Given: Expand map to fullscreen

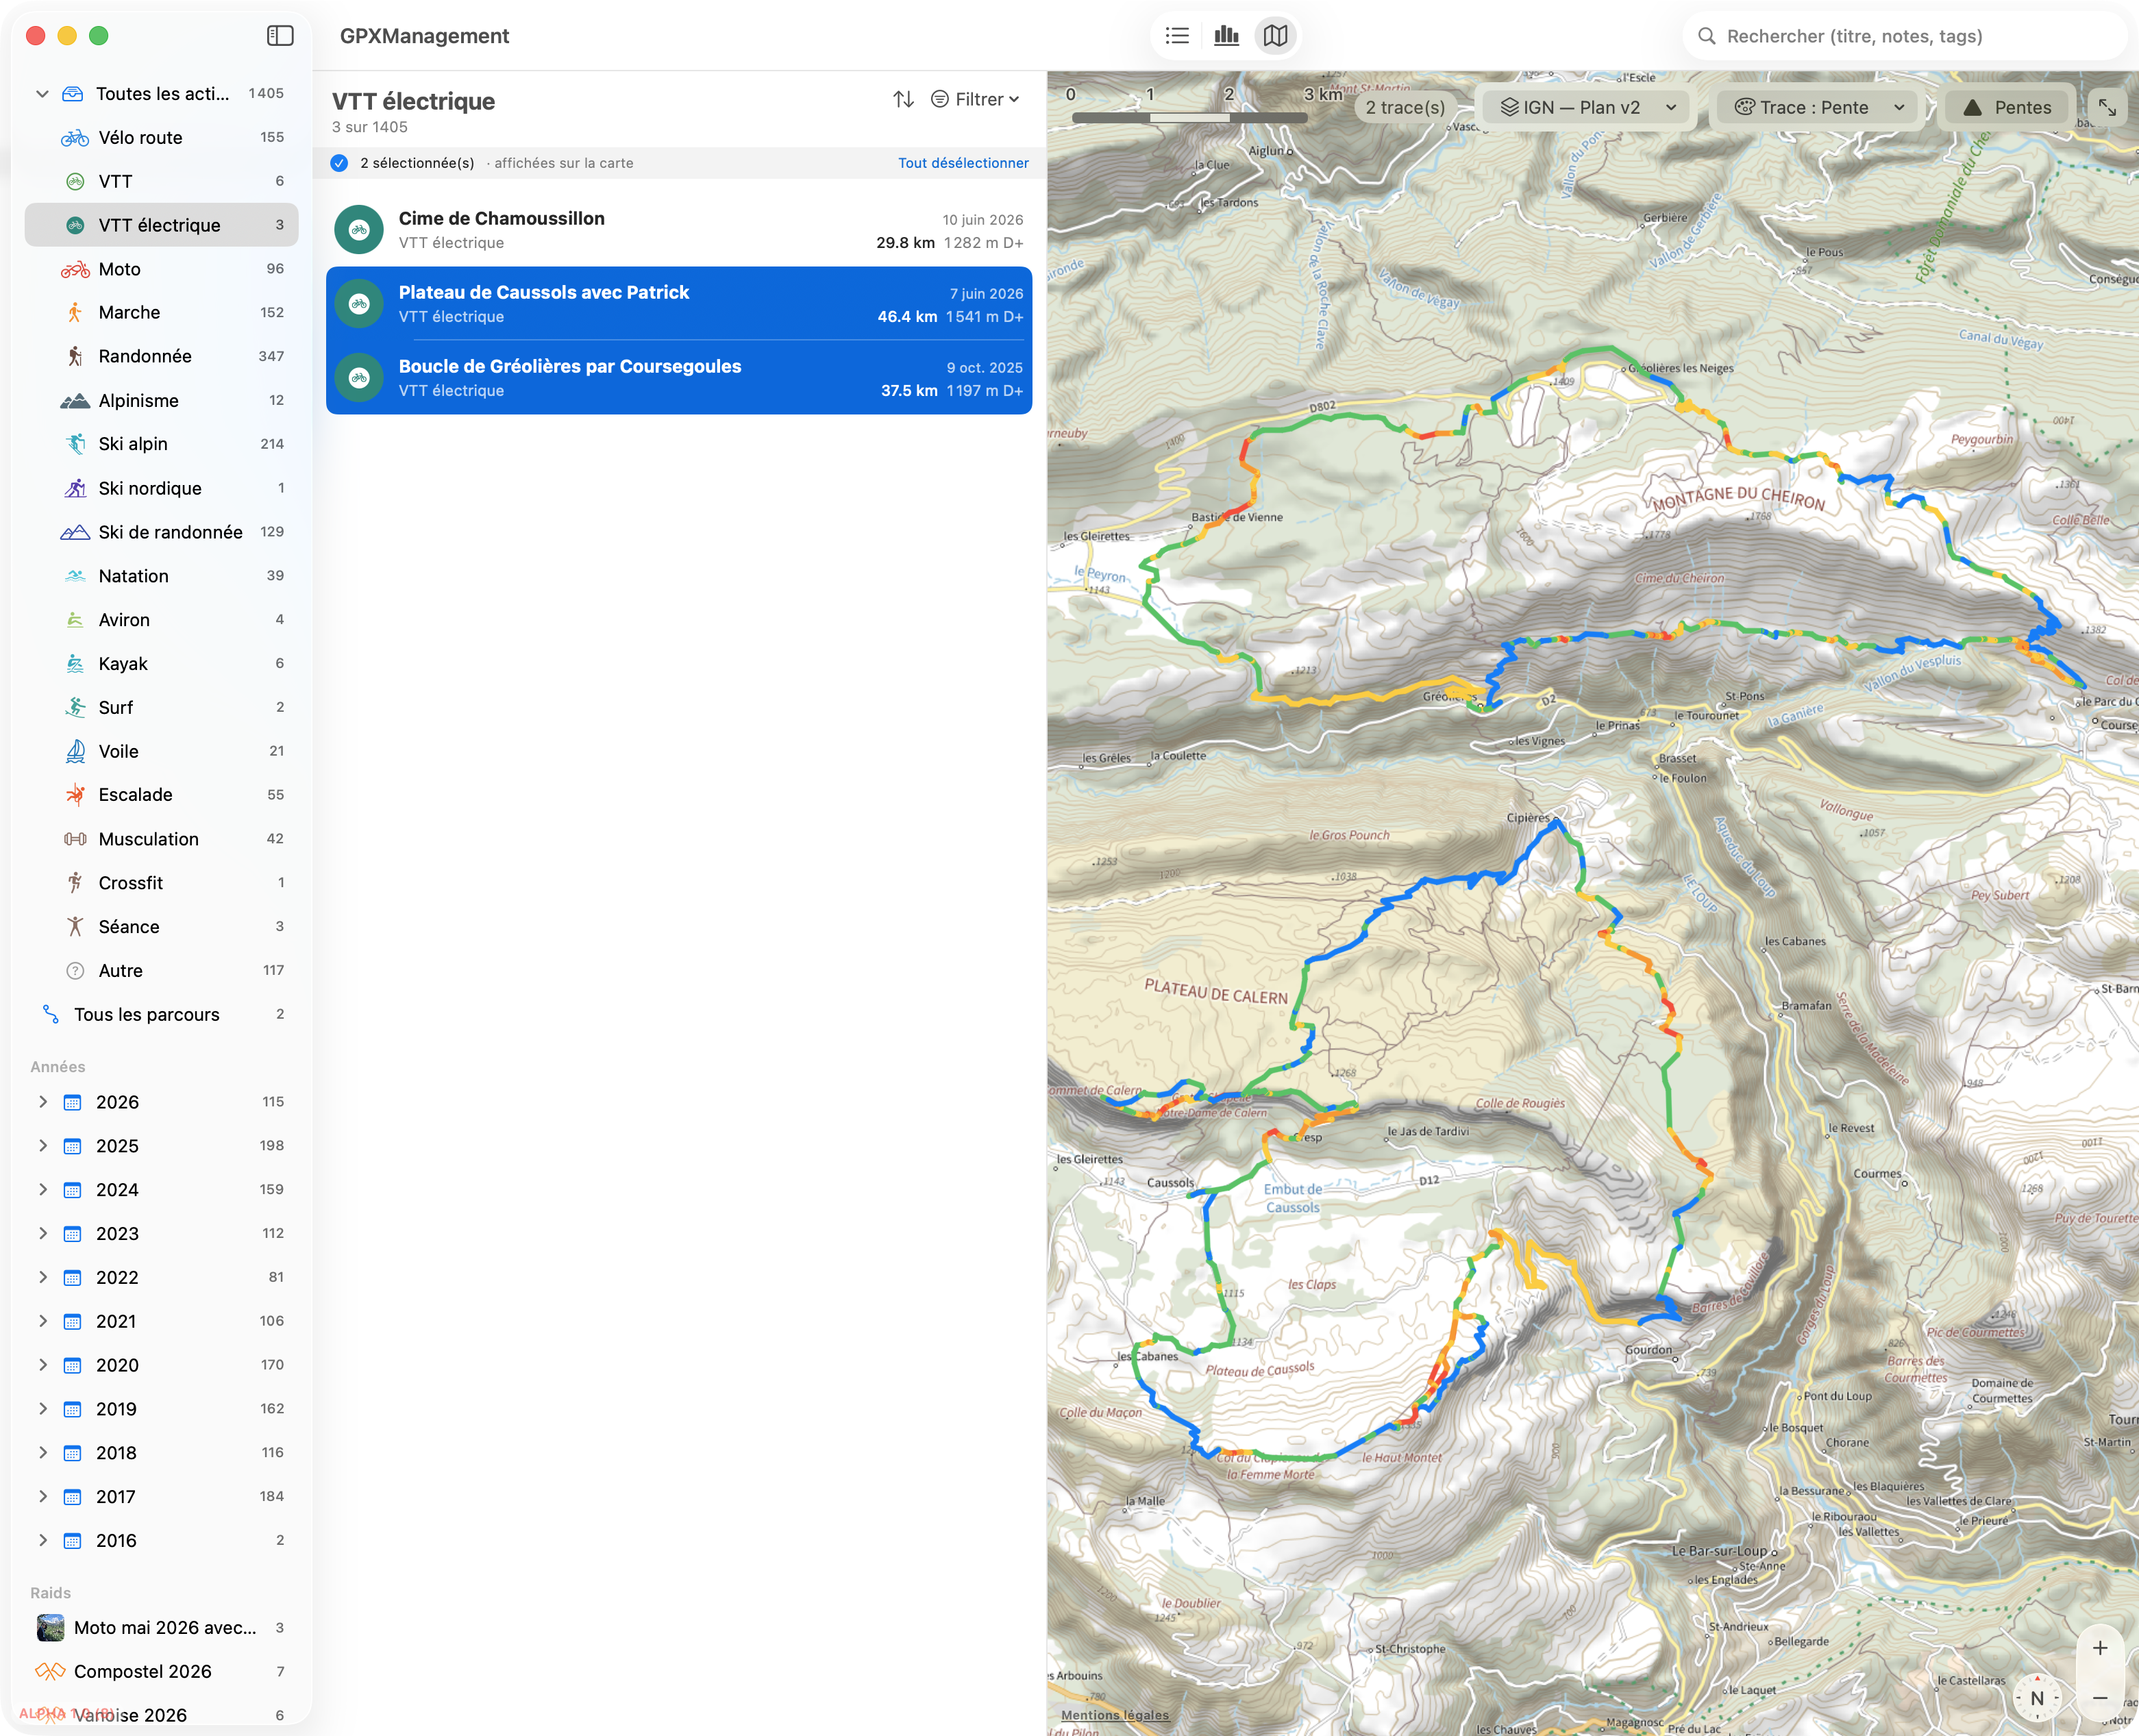Looking at the screenshot, I should click(2107, 107).
